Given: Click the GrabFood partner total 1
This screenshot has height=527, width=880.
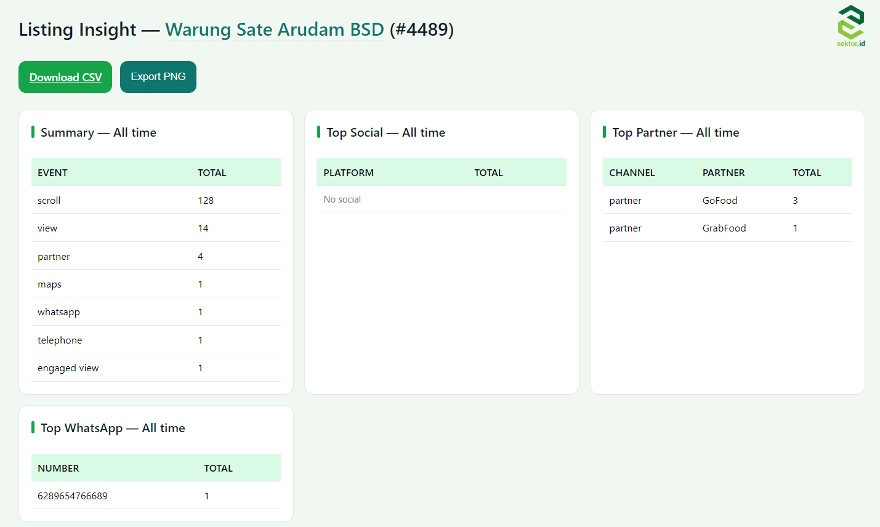Looking at the screenshot, I should point(795,228).
